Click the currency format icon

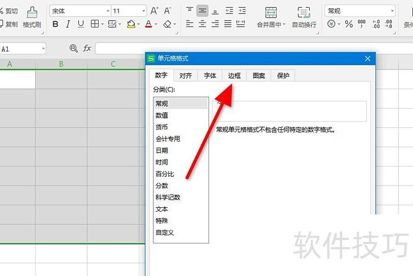[x=331, y=24]
